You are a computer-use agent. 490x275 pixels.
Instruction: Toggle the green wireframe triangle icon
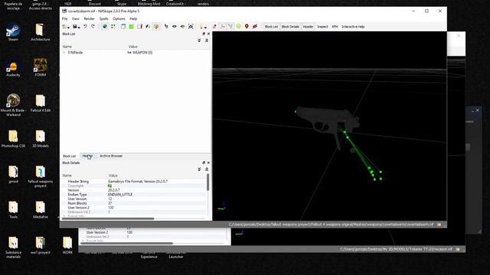click(230, 27)
